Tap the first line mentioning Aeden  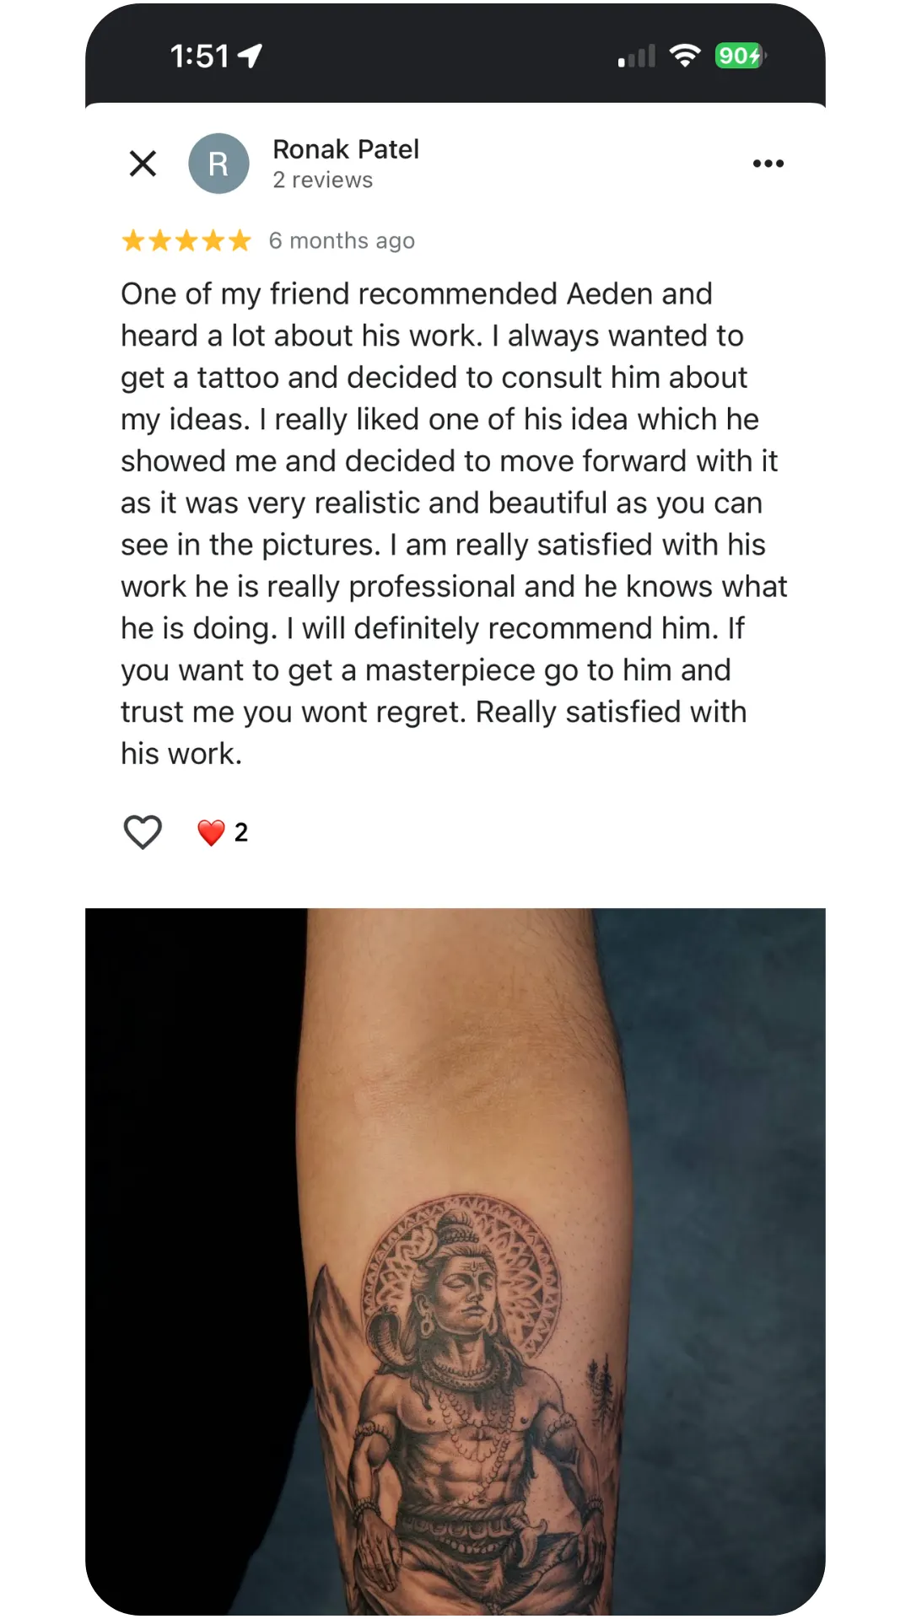point(417,294)
